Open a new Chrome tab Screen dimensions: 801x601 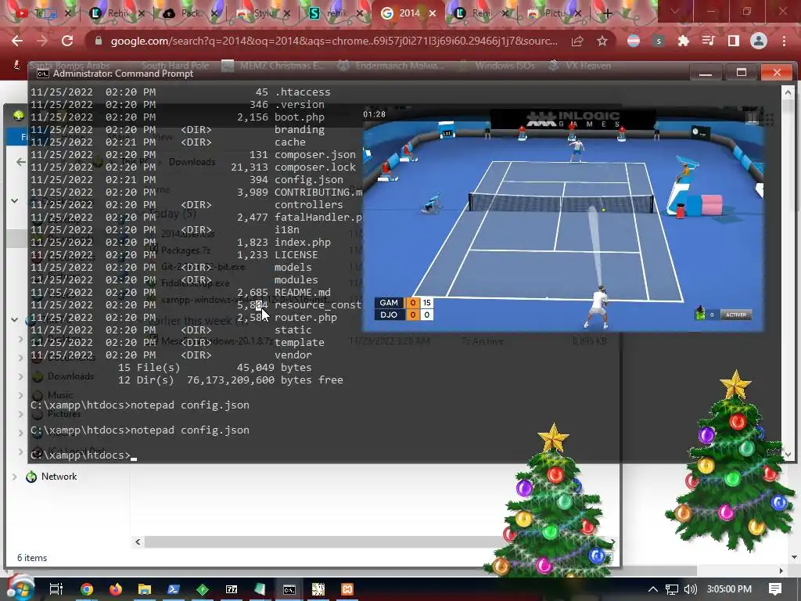click(607, 14)
